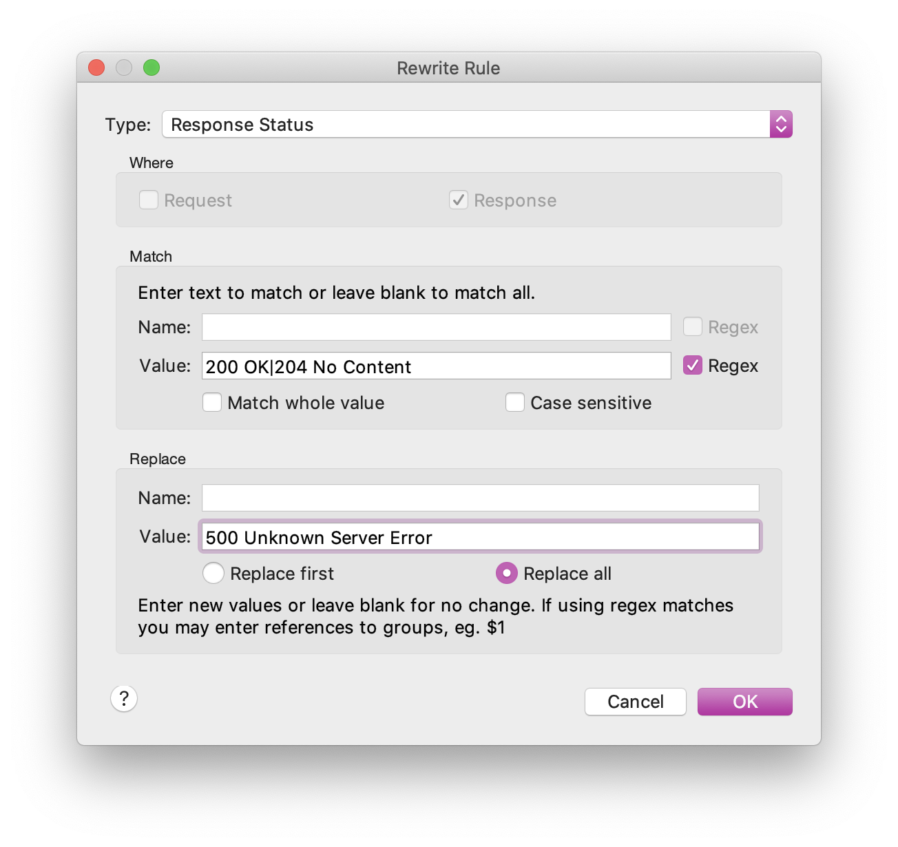Toggle the Response checkbox under Where
Viewport: 898px width, 847px height.
click(459, 200)
